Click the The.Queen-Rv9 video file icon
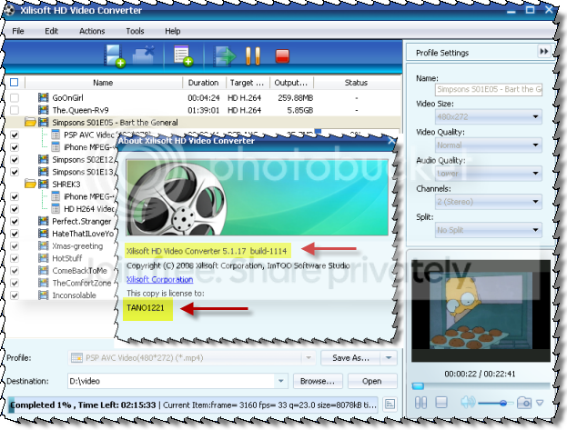The width and height of the screenshot is (567, 430). [43, 110]
